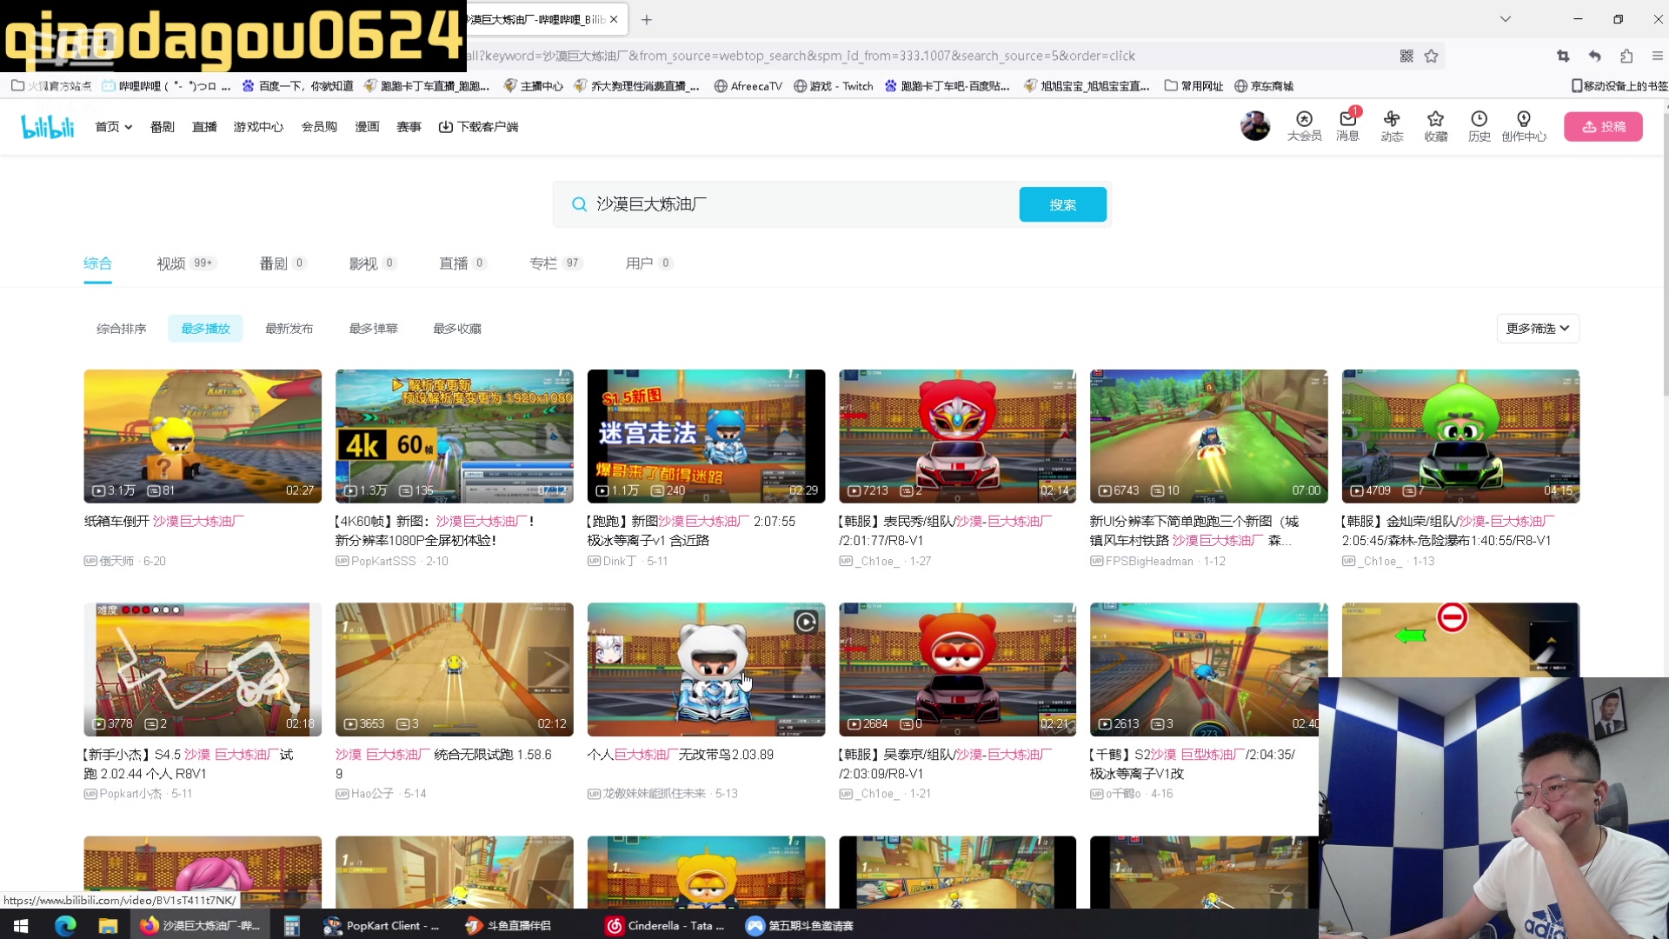
Task: Click the Bilibili logo
Action: (x=48, y=127)
